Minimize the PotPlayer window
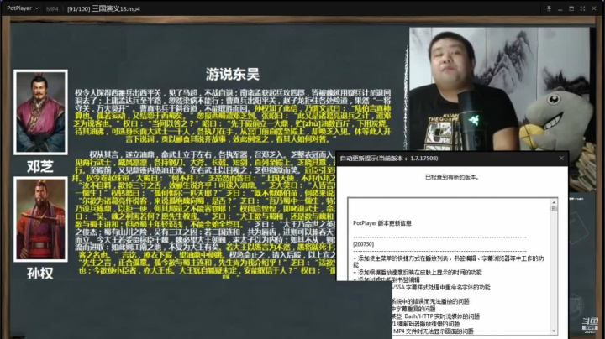This screenshot has height=339, width=605. tap(560, 8)
